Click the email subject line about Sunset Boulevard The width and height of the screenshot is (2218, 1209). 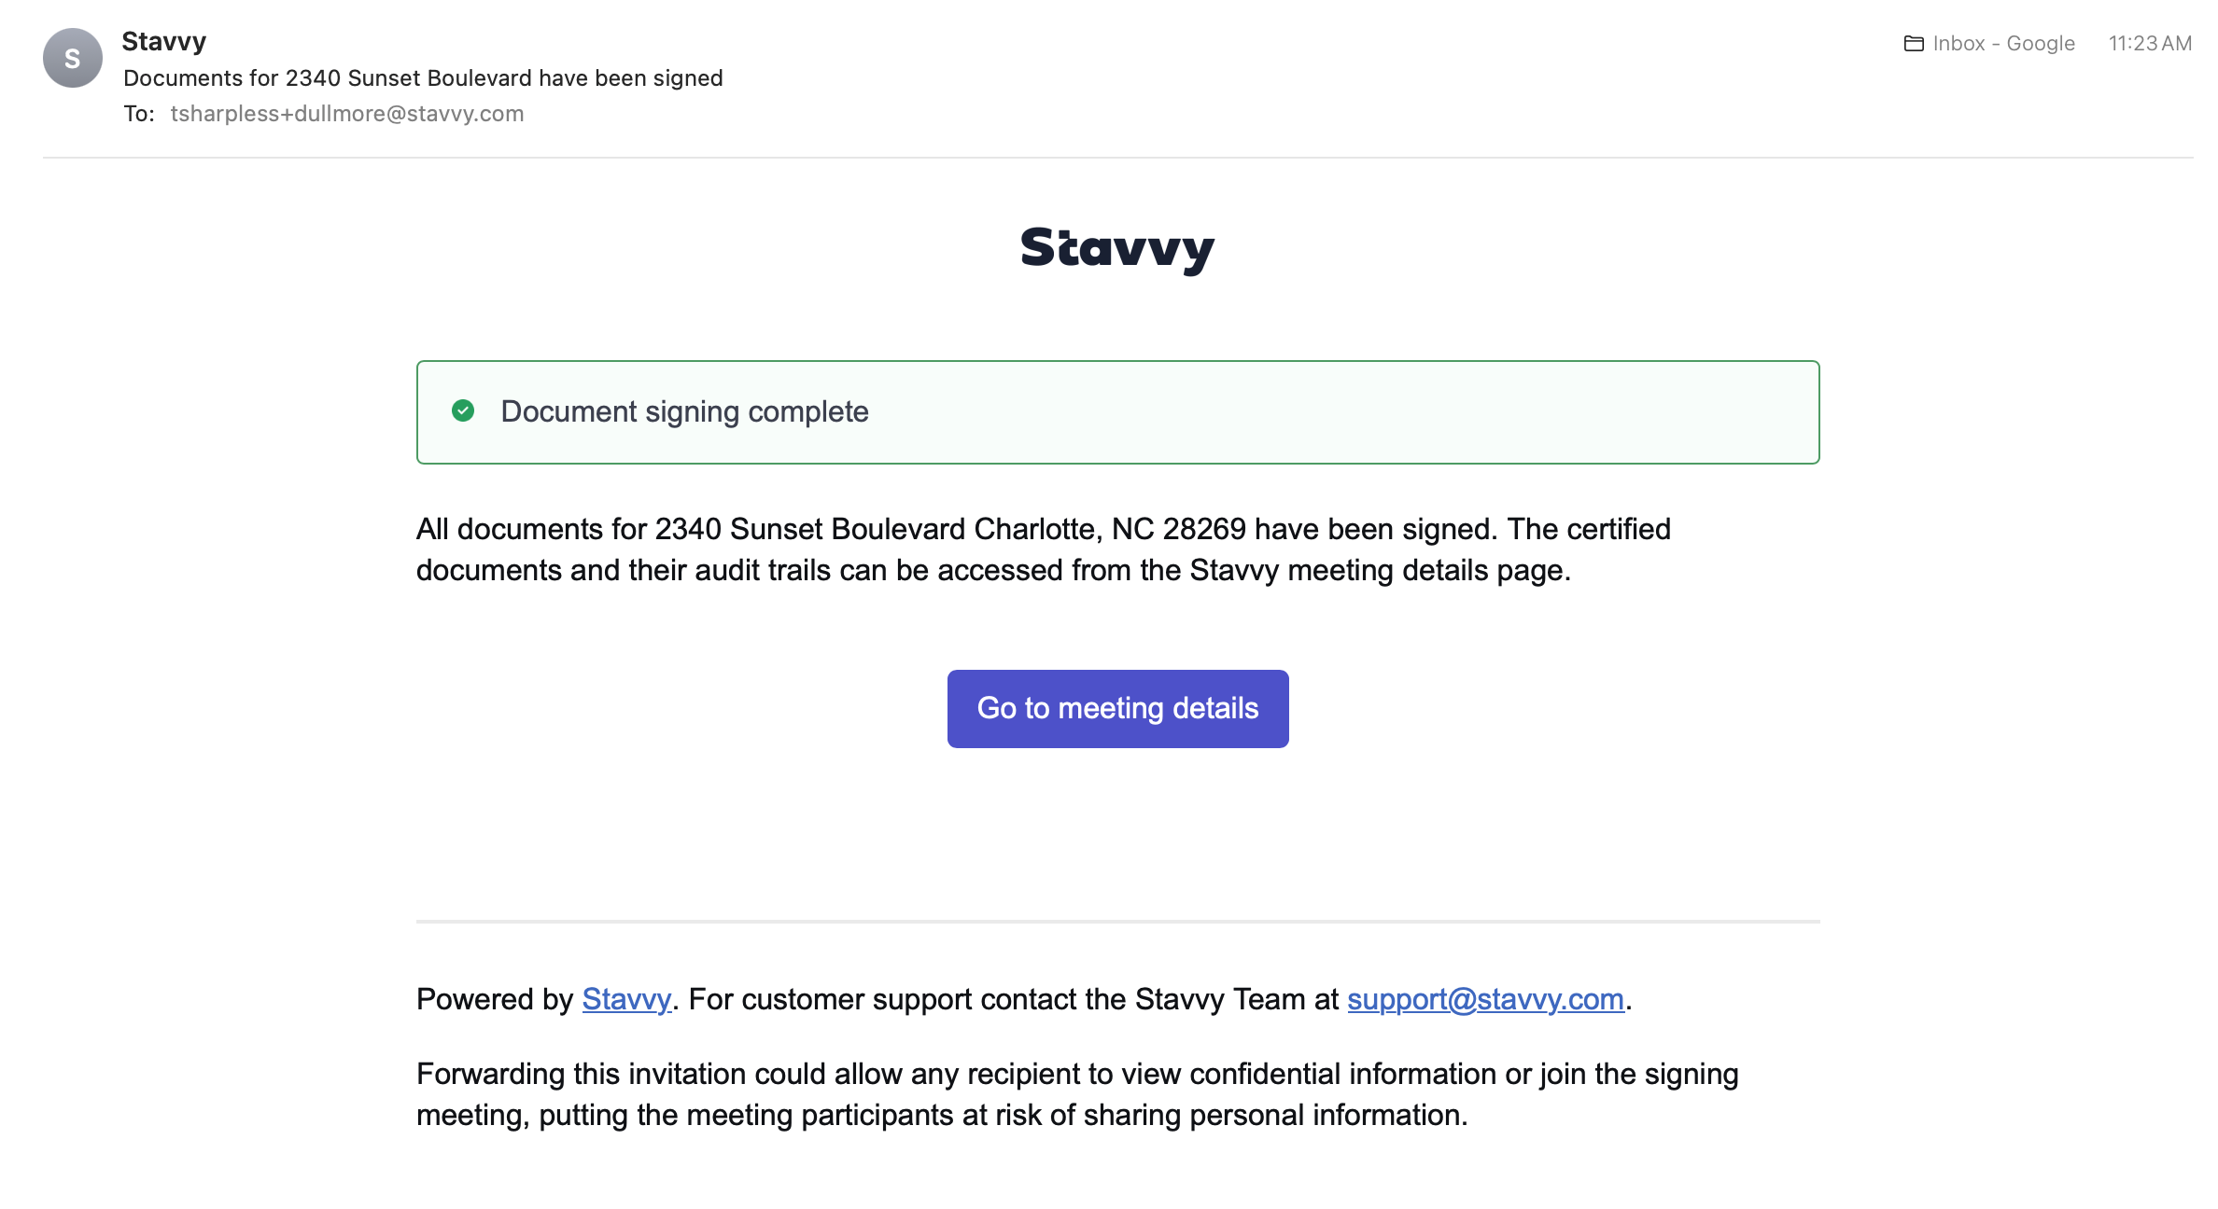pyautogui.click(x=423, y=78)
